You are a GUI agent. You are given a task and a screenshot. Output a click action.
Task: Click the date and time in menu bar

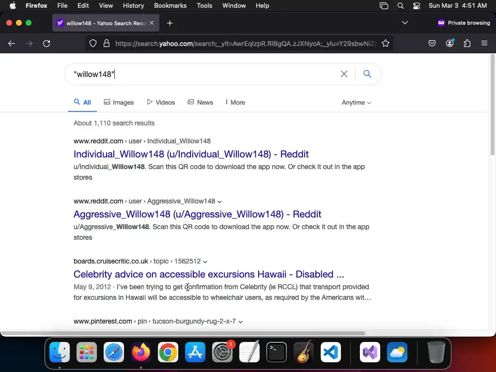point(457,6)
